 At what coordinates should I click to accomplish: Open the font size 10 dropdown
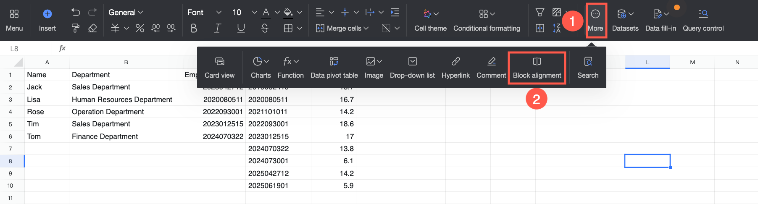tap(245, 12)
